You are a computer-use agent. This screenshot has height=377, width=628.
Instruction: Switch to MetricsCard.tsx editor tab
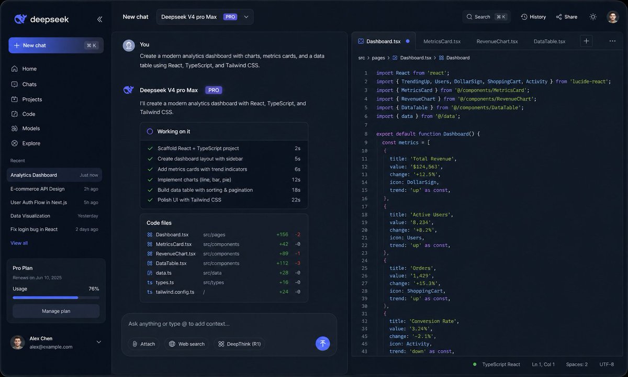(442, 41)
